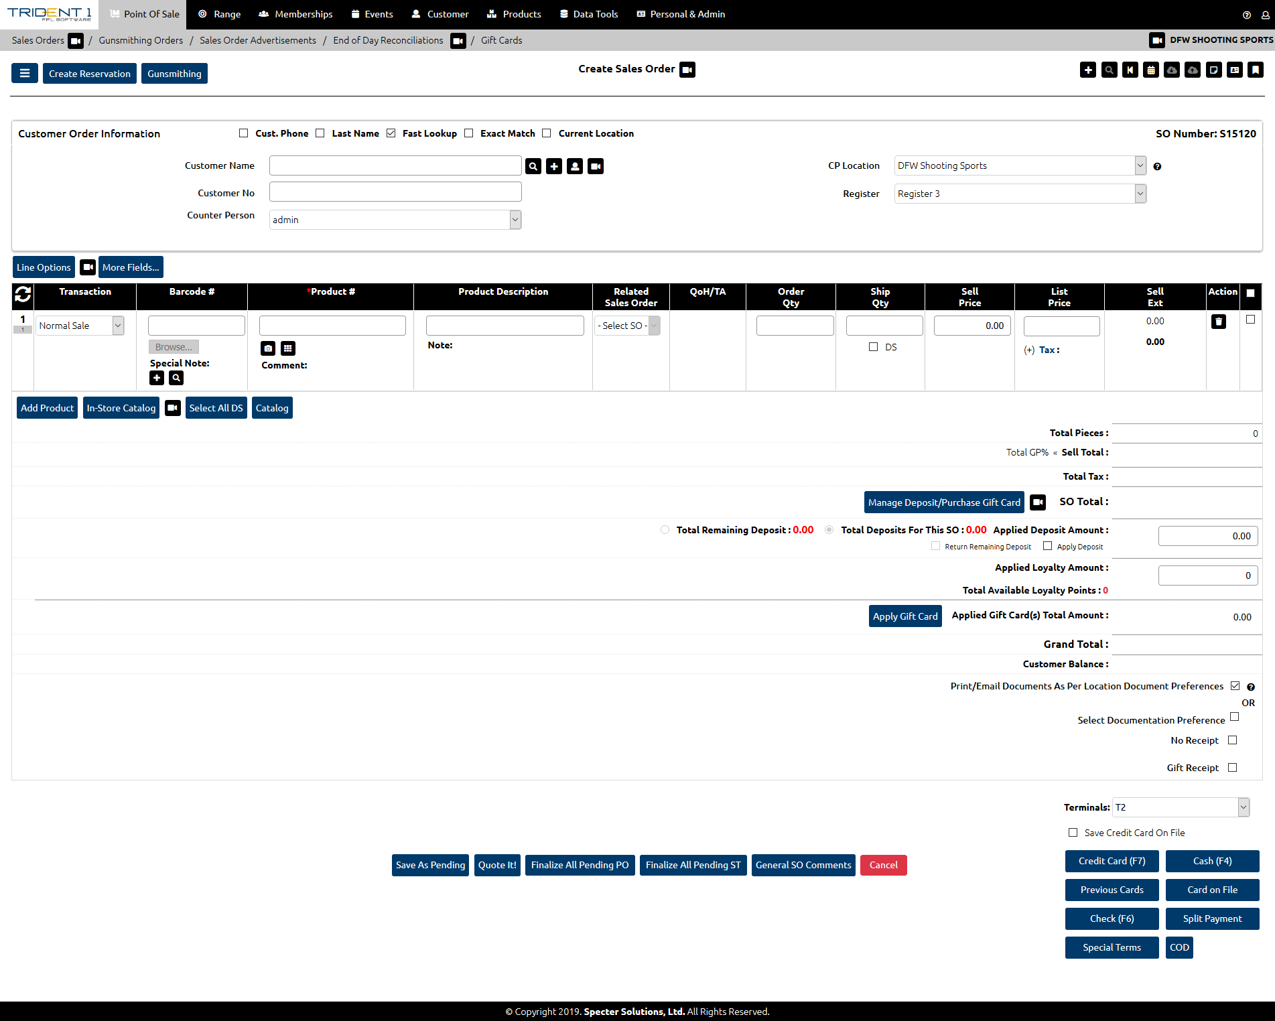Click the grid icon under Product #

pos(288,348)
